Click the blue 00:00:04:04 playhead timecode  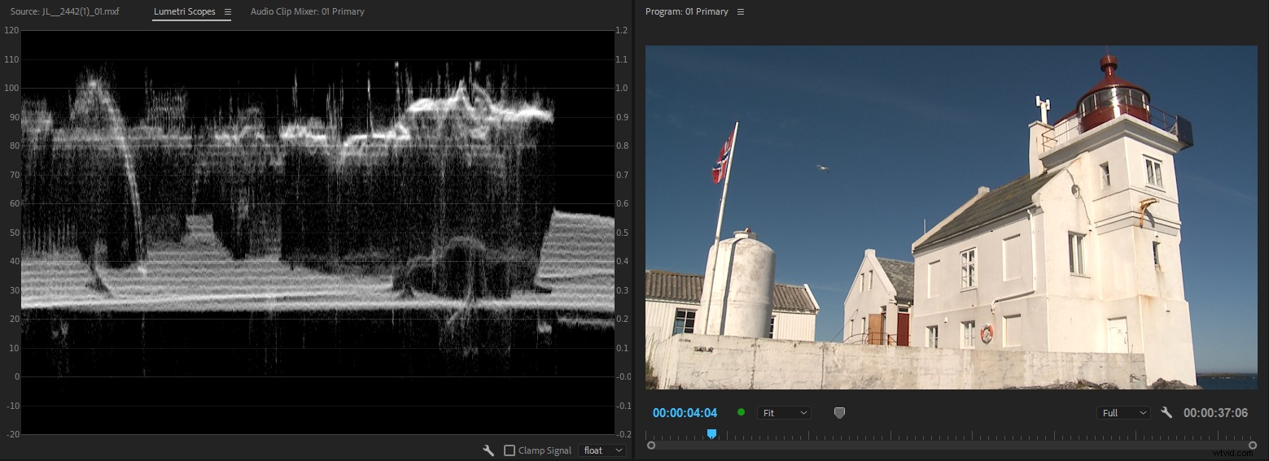coord(685,413)
